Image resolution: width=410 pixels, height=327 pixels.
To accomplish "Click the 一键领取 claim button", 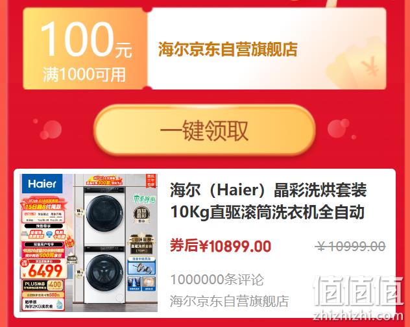I will tap(204, 130).
